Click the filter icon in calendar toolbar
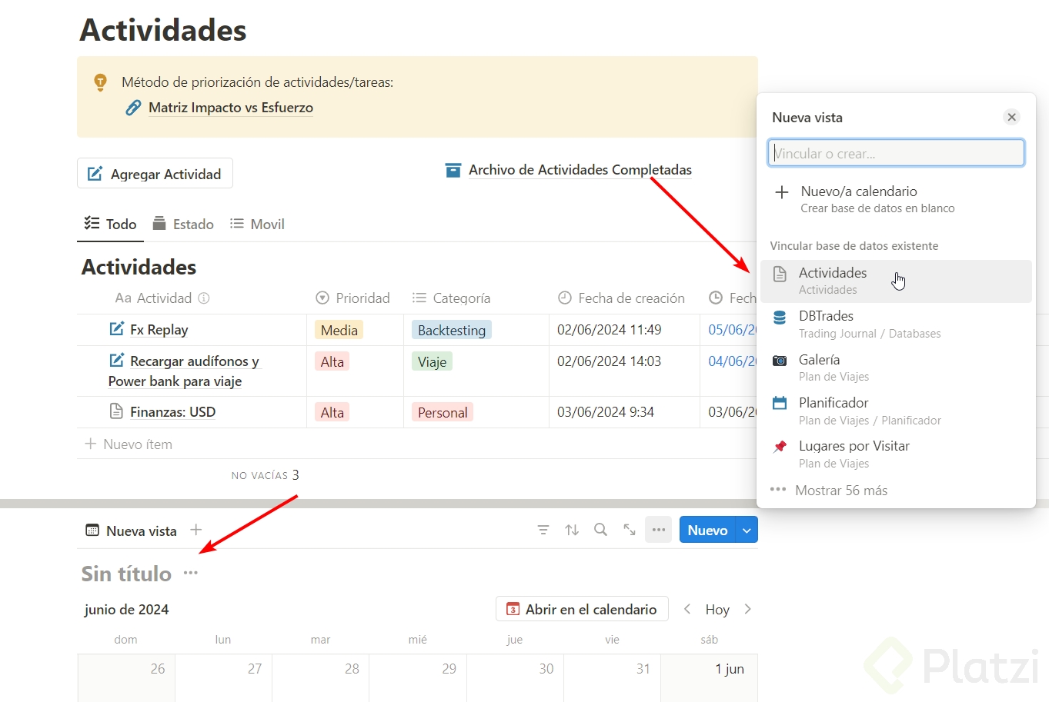The height and width of the screenshot is (702, 1049). click(x=543, y=530)
